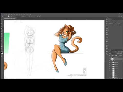Switch to the Properties panel tab

pyautogui.click(x=110, y=19)
